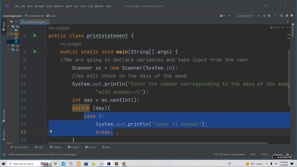Viewport: 297px width, 167px height.
Task: Open the Edit menu
Action: pos(23,6)
